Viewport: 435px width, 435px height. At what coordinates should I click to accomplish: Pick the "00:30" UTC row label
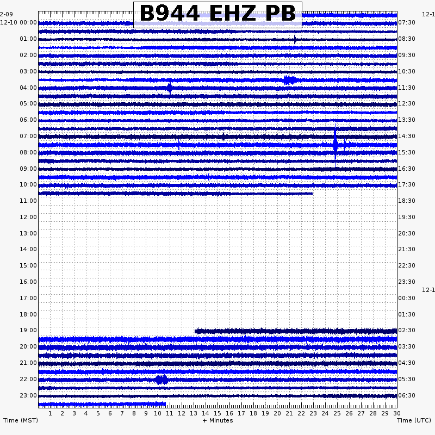[407, 298]
